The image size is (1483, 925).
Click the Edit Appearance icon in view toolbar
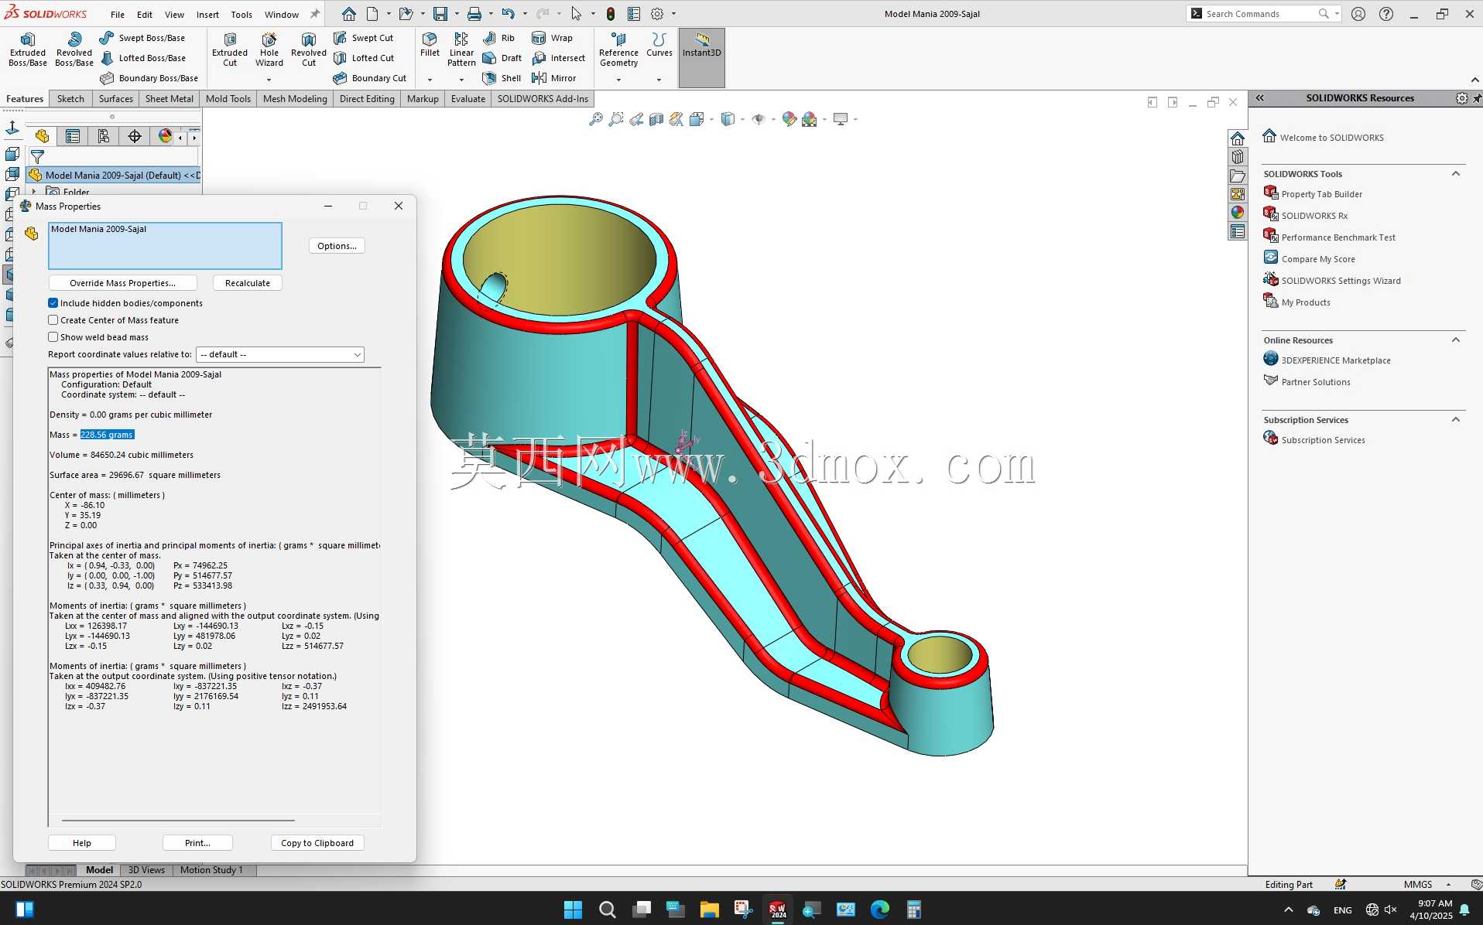pyautogui.click(x=789, y=119)
